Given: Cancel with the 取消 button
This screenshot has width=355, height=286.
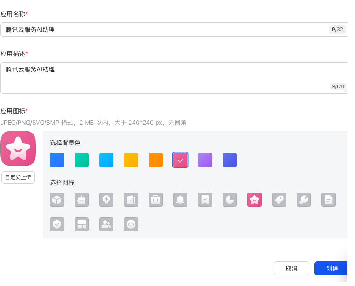Looking at the screenshot, I should click(x=291, y=268).
